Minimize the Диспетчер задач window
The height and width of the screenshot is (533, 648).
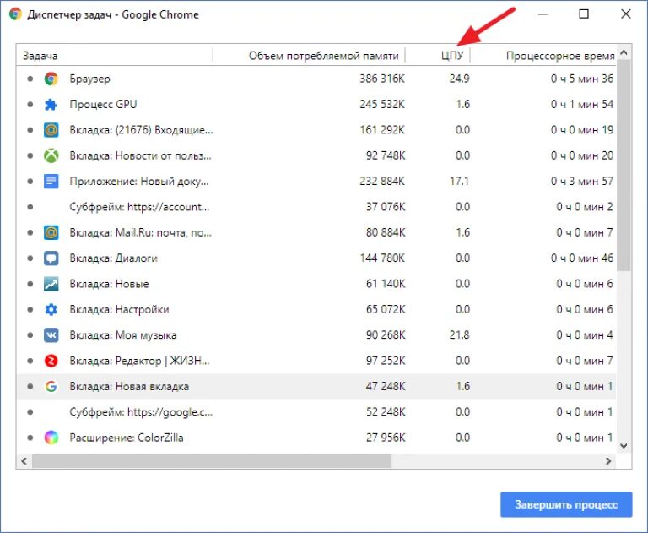pyautogui.click(x=543, y=14)
